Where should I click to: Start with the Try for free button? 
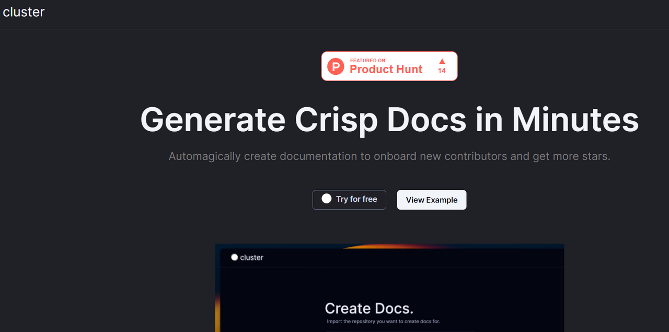point(349,200)
